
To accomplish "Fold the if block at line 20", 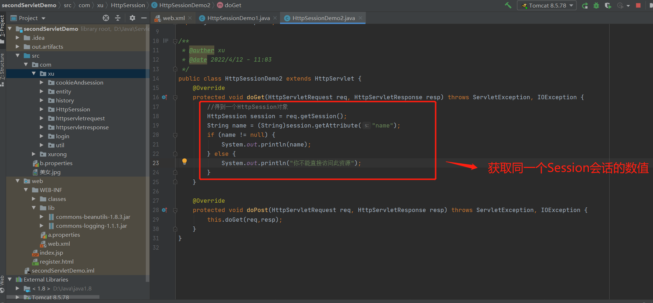I will tap(175, 135).
